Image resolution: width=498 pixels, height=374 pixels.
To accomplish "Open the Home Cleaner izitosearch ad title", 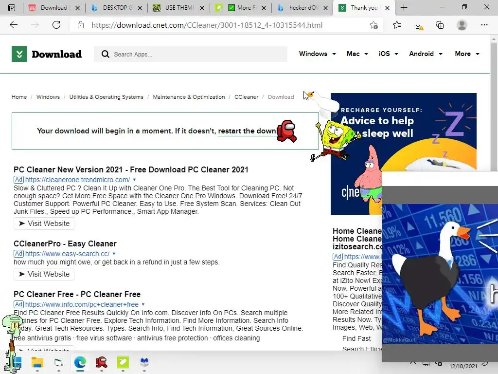I will pyautogui.click(x=357, y=239).
